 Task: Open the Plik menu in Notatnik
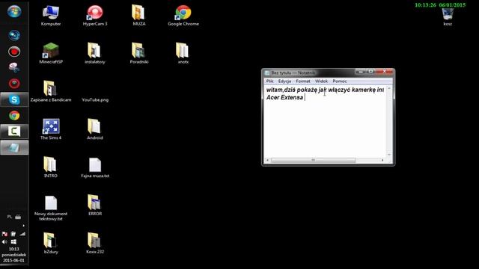click(x=269, y=81)
